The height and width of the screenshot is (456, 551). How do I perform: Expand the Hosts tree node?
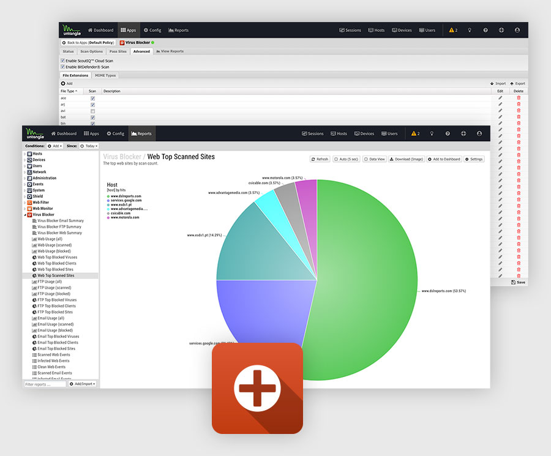(24, 154)
